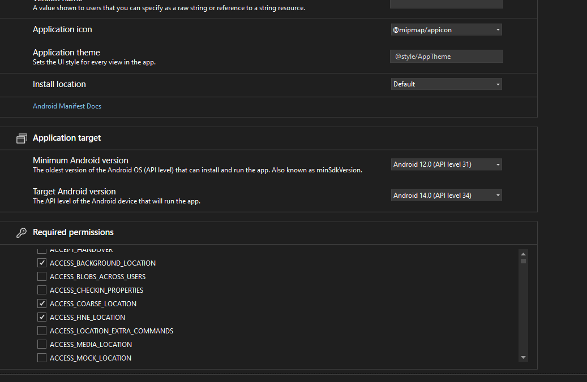
Task: Click the Application target section icon
Action: [22, 138]
